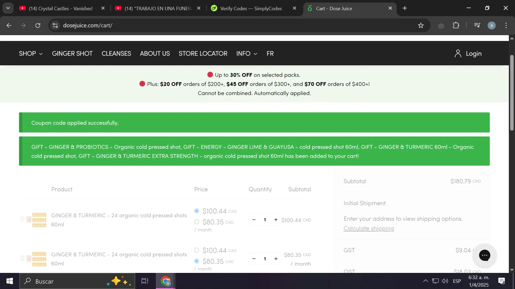Close the Verify Codes SimplyCodes tab

click(294, 8)
